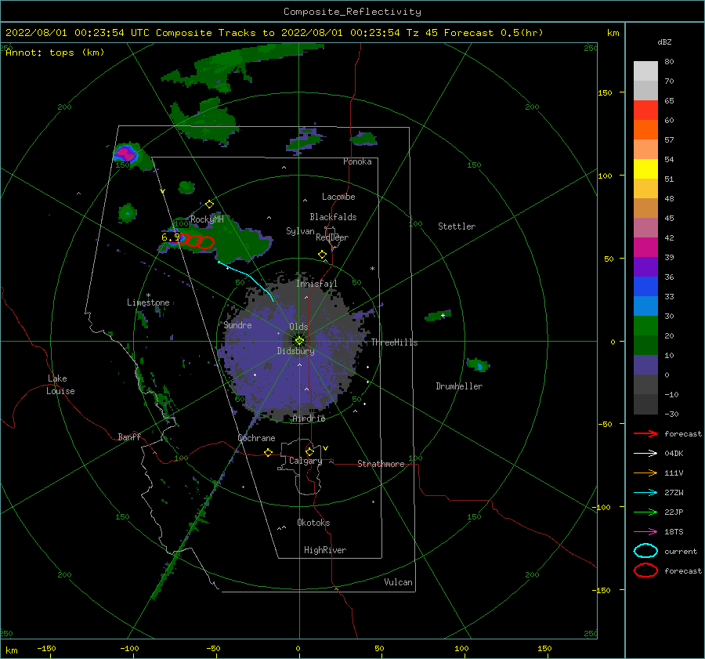705x659 pixels.
Task: Click the magenta storm cell in northwest
Action: tap(125, 154)
